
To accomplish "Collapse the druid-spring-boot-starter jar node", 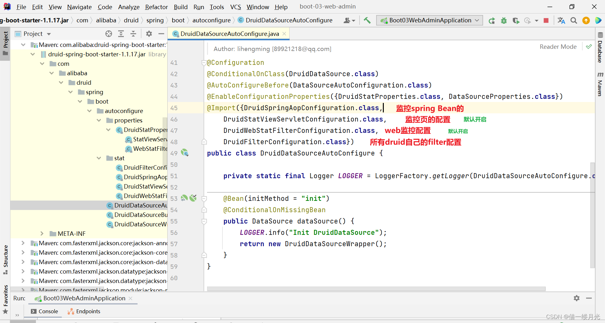I will [x=33, y=54].
